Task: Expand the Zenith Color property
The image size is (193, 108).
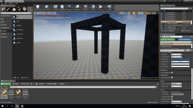Action: 161,59
